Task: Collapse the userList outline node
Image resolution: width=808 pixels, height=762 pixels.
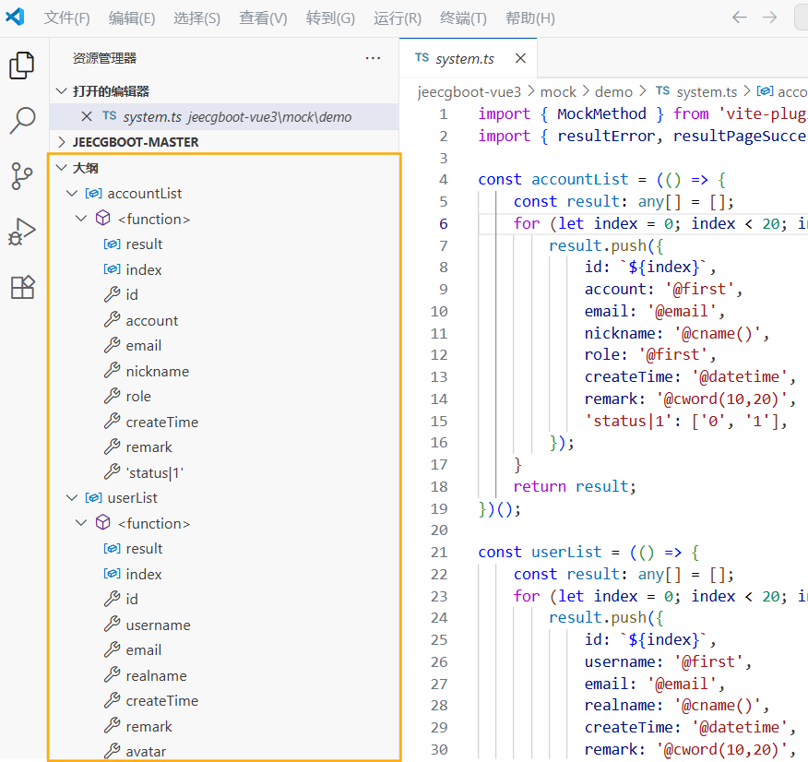Action: click(x=72, y=497)
